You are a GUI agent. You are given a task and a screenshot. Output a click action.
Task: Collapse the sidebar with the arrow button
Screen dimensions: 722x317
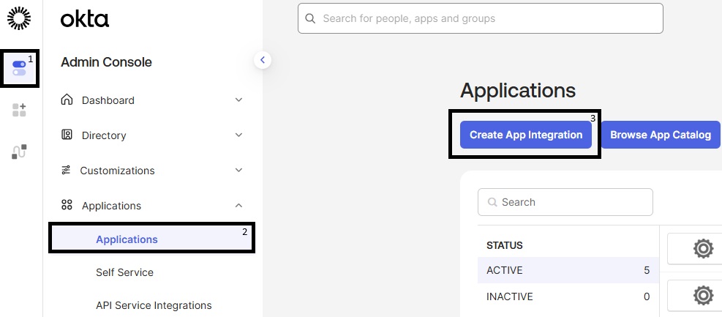263,60
